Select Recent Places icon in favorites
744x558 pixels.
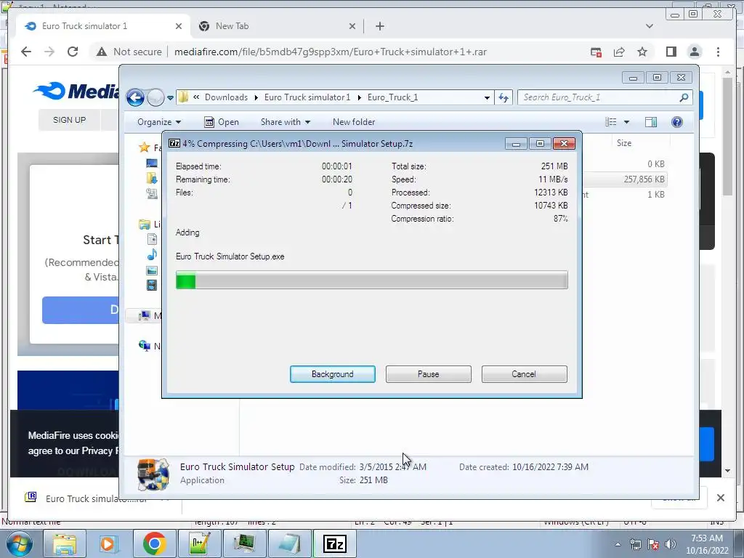tap(152, 193)
